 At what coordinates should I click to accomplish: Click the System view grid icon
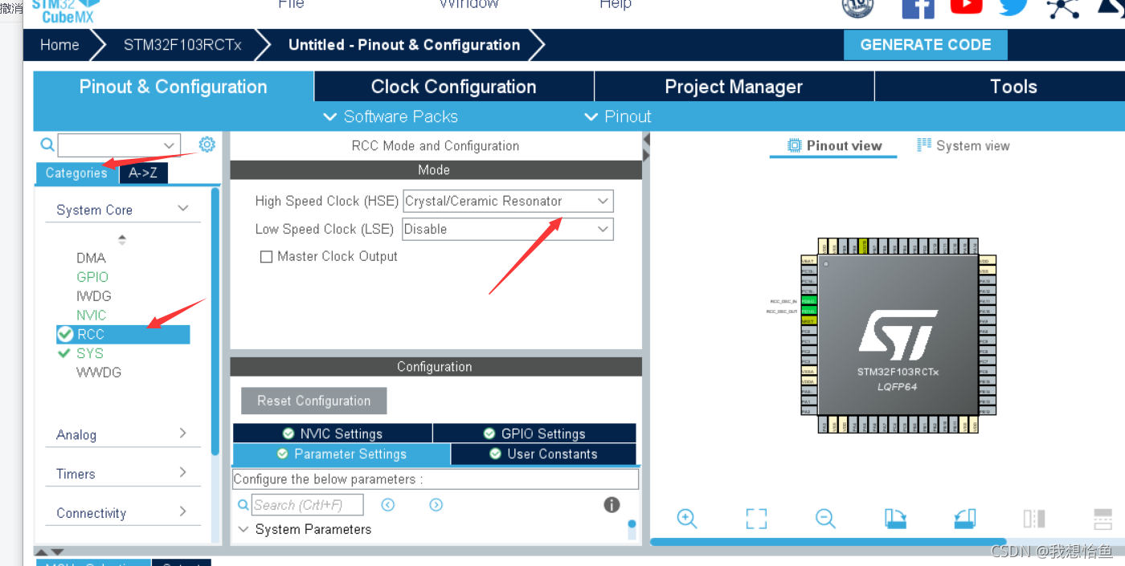point(924,145)
